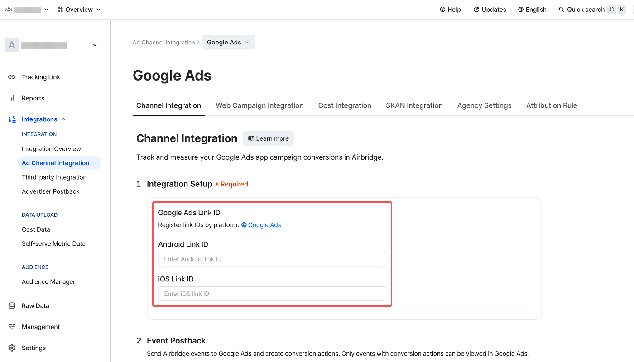This screenshot has width=634, height=362.
Task: Open the organization dropdown chevron
Action: click(x=46, y=10)
